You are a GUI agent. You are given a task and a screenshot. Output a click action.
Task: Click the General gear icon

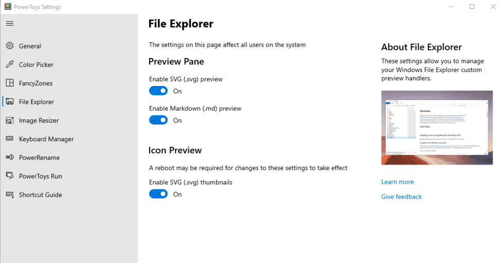point(10,46)
